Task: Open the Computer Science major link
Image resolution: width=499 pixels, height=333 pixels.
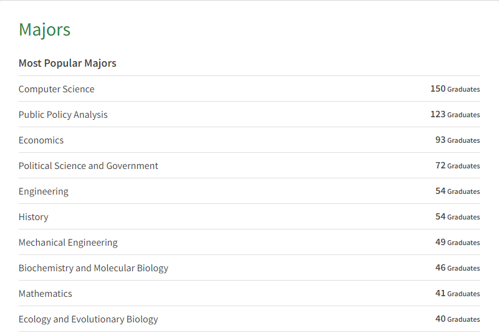Action: pos(56,89)
